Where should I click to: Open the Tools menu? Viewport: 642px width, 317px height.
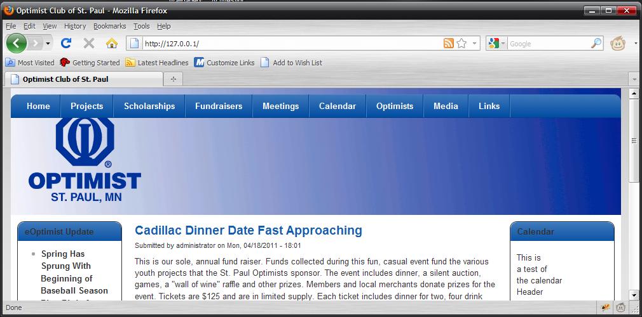tap(142, 26)
